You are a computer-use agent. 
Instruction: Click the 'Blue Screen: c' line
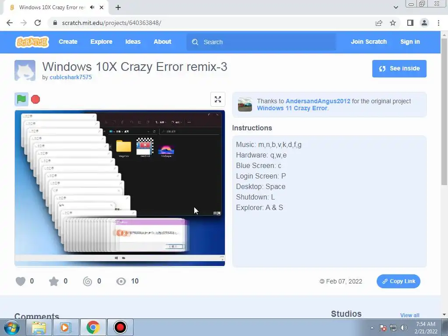tap(259, 166)
